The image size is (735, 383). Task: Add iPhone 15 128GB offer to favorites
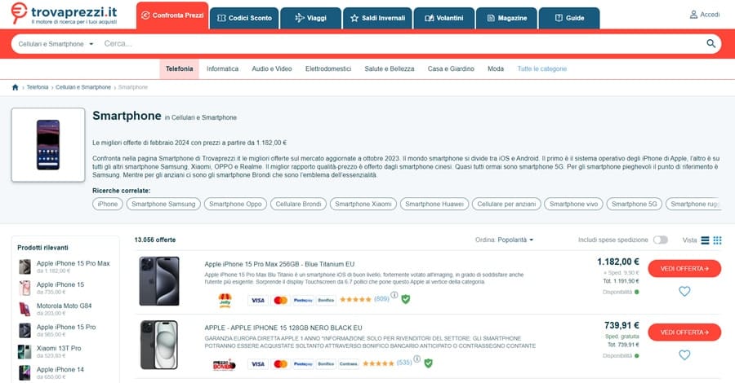click(x=684, y=355)
